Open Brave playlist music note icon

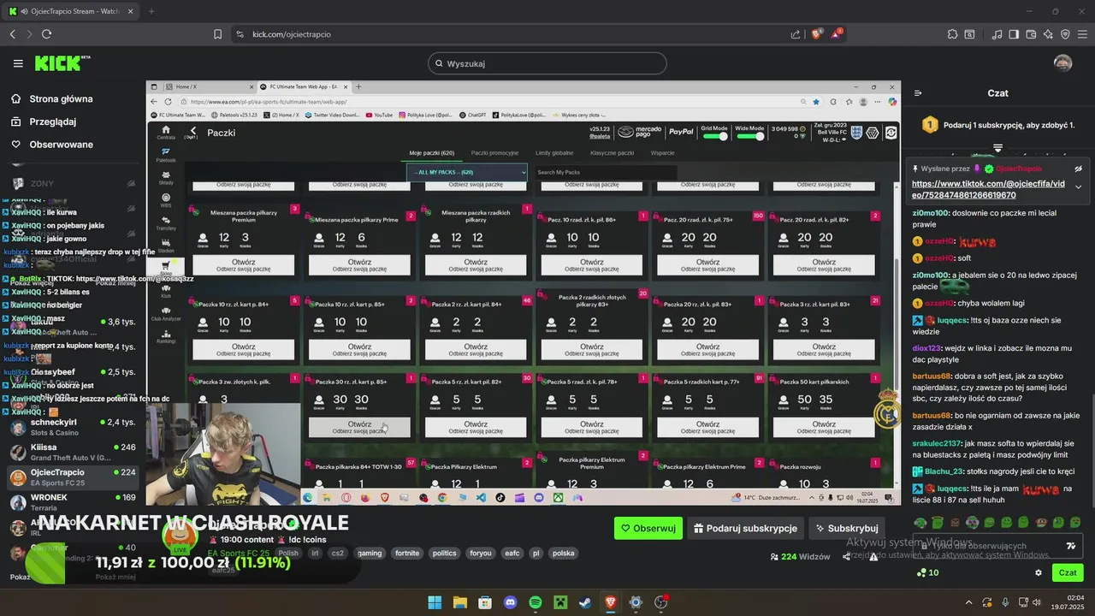pyautogui.click(x=997, y=34)
